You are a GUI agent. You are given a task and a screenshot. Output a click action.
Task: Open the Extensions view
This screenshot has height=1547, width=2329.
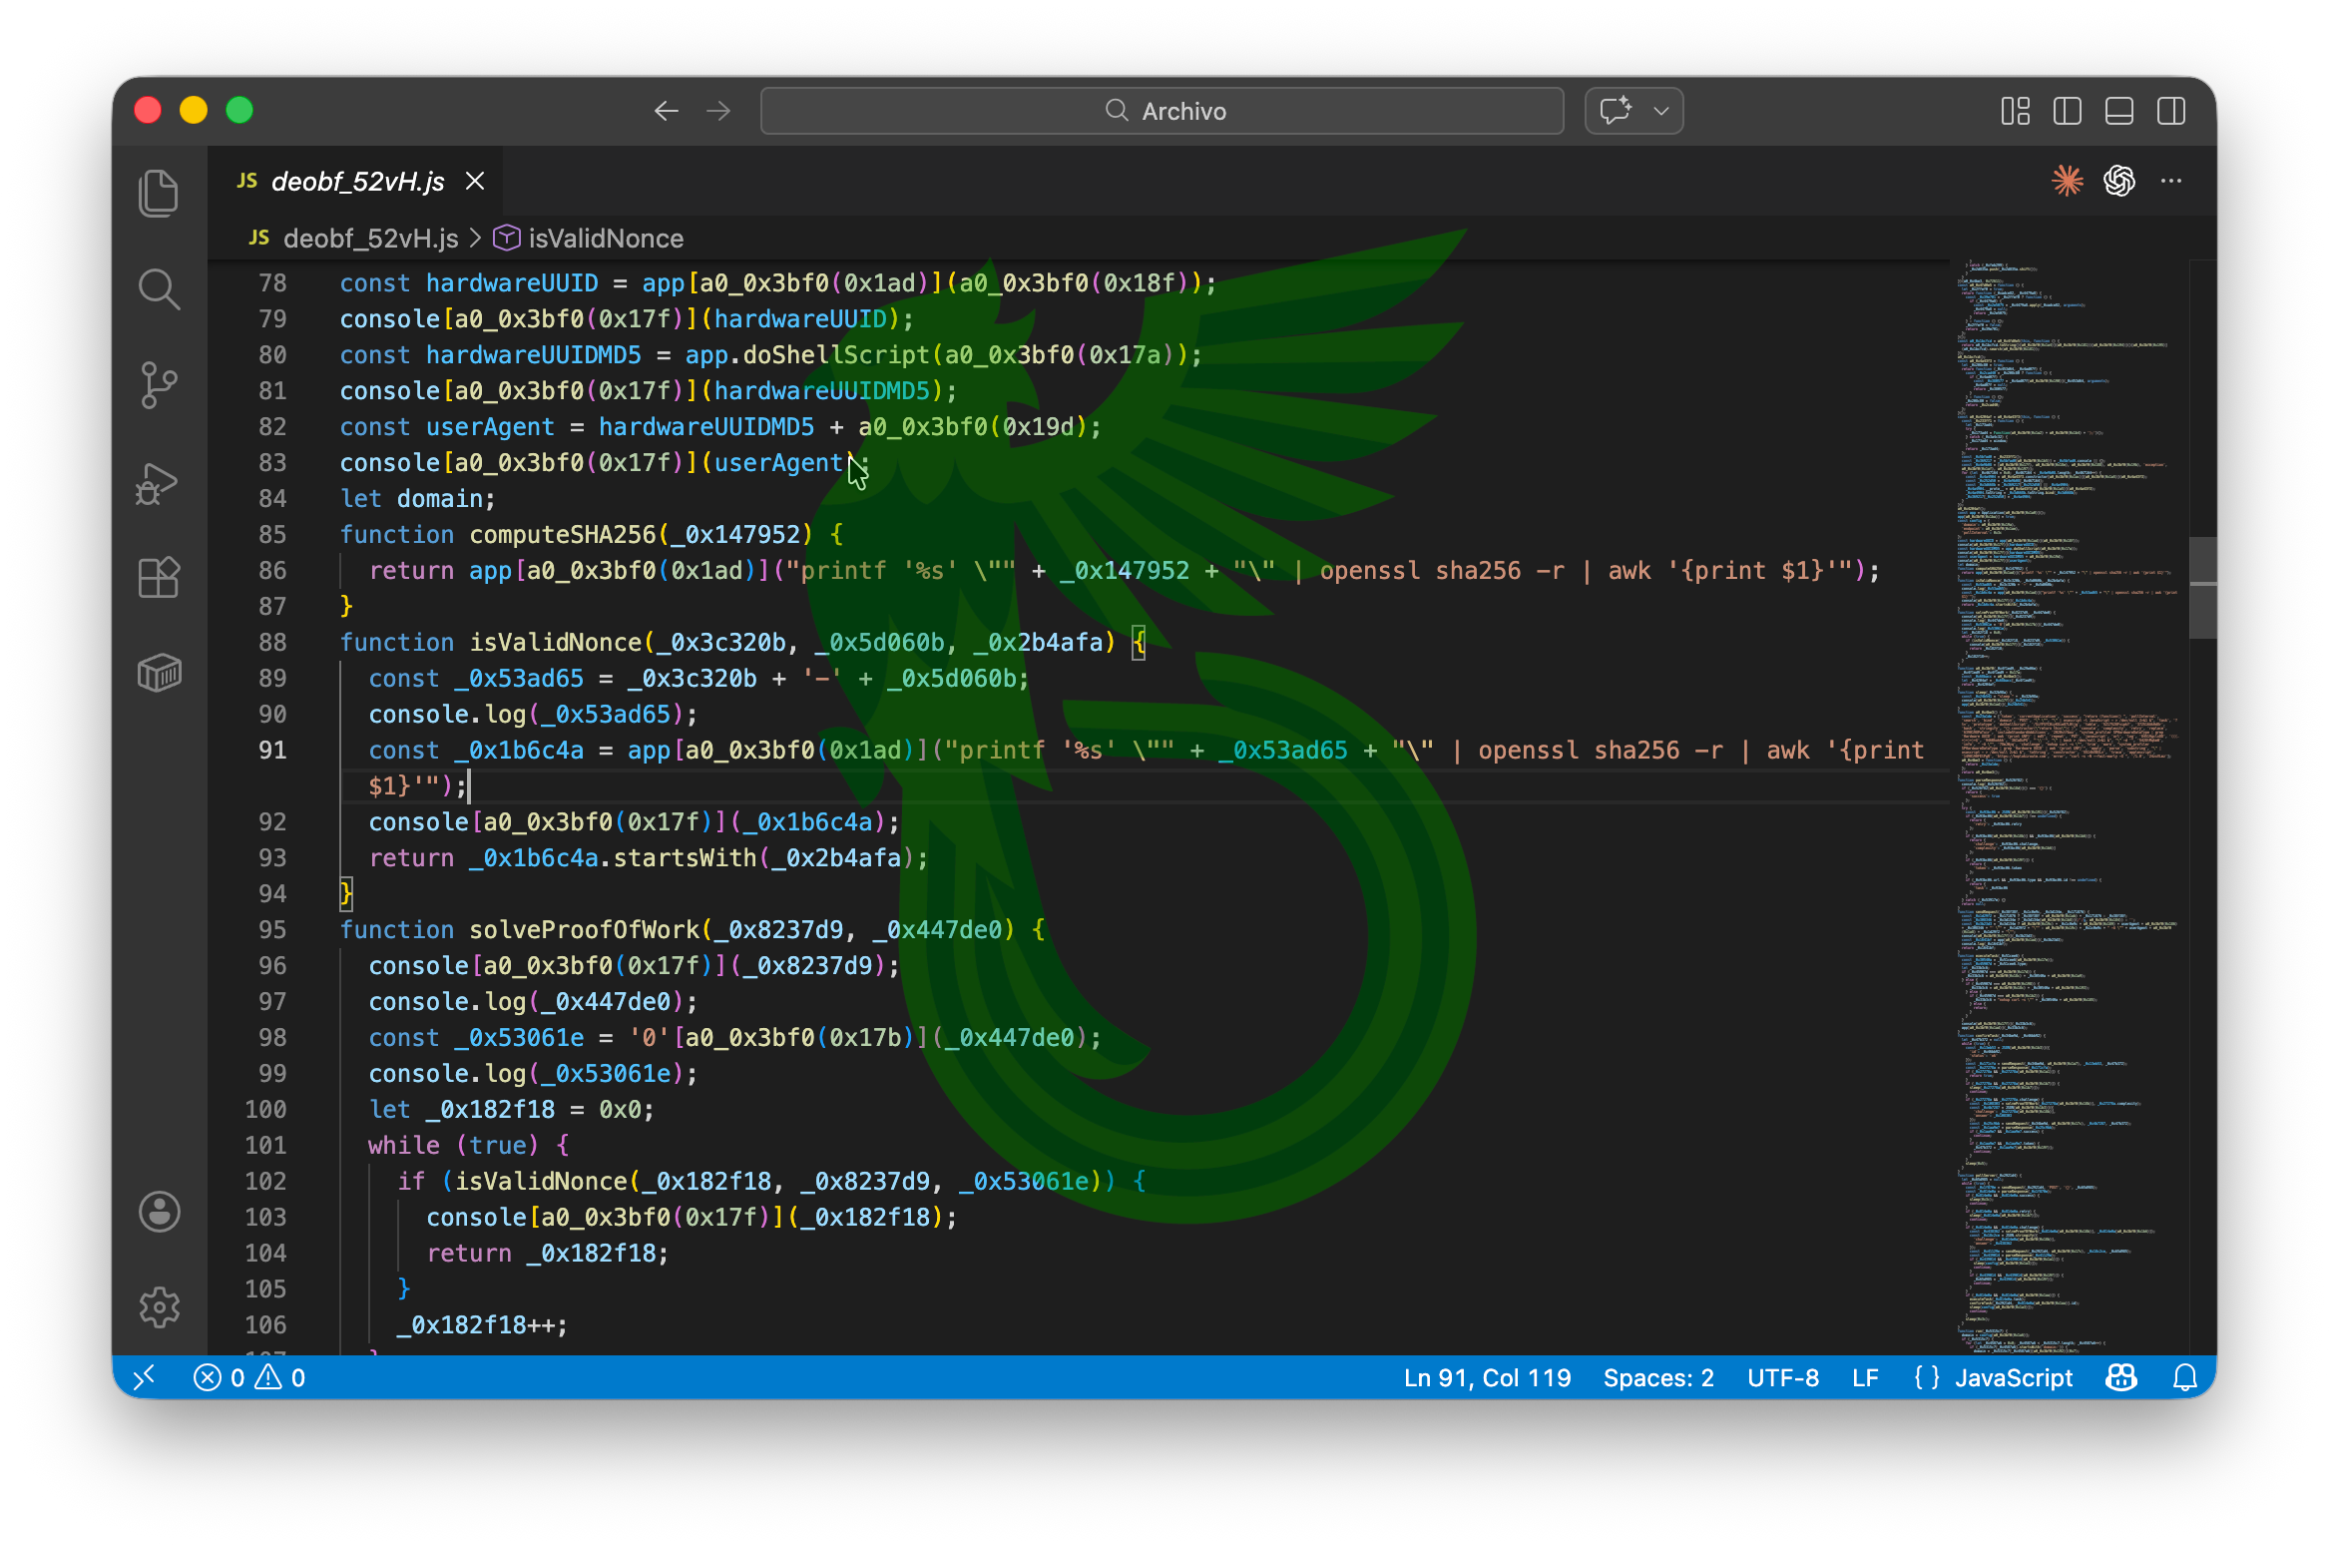click(159, 578)
